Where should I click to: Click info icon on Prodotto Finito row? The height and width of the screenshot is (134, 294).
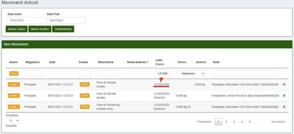(x=284, y=107)
